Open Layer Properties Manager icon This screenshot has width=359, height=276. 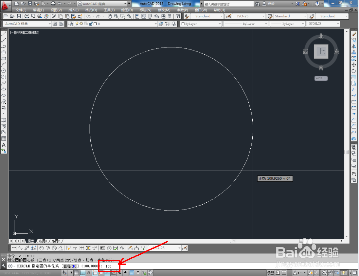coord(70,24)
